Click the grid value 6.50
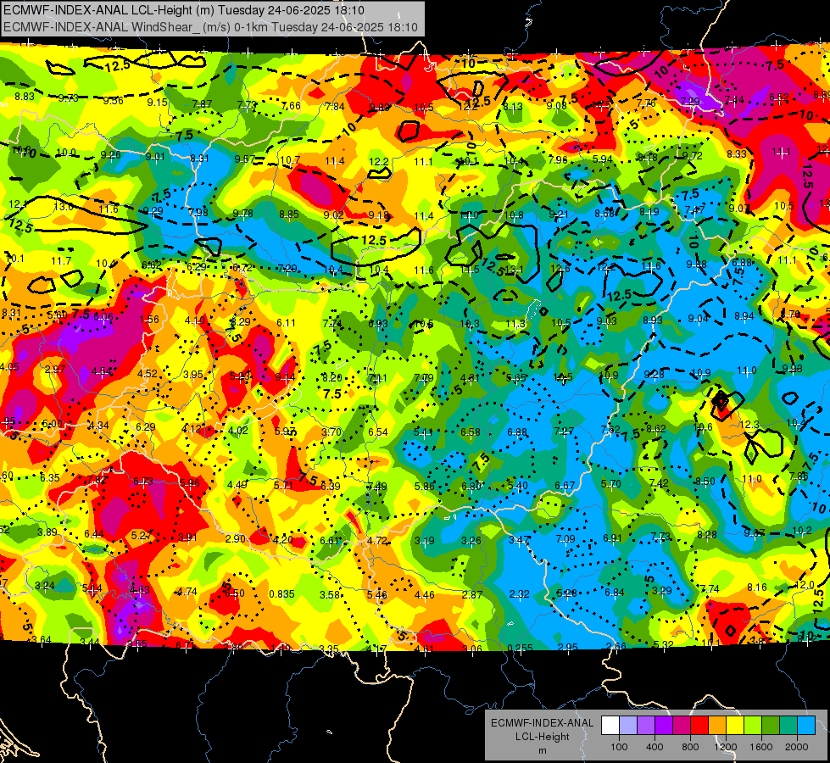 (x=235, y=593)
